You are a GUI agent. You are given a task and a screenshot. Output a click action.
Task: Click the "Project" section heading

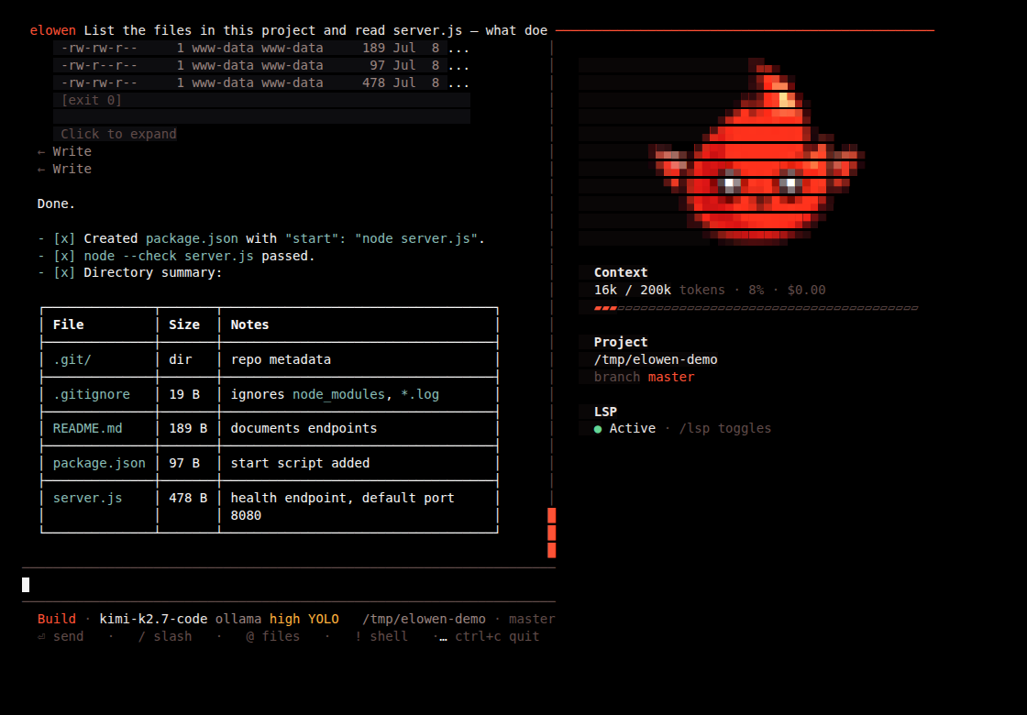[x=621, y=342]
